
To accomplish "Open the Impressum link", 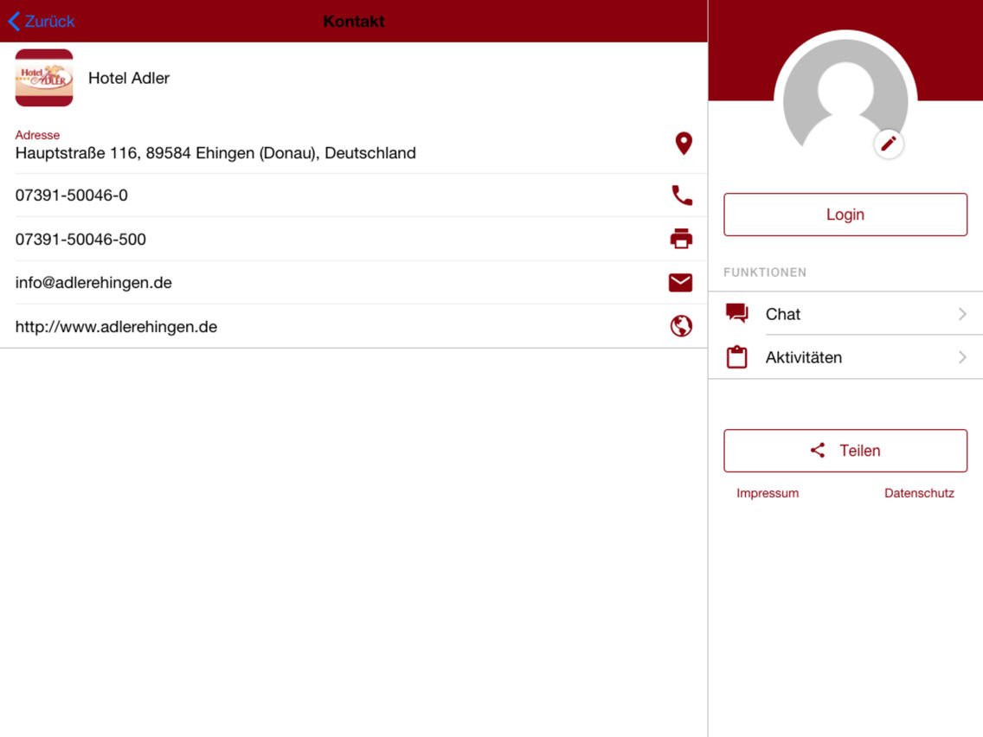I will coord(768,493).
